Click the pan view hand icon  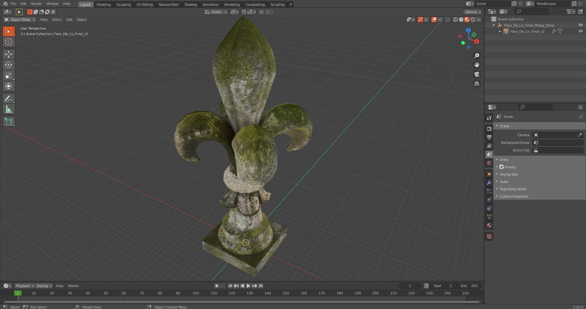tap(476, 65)
